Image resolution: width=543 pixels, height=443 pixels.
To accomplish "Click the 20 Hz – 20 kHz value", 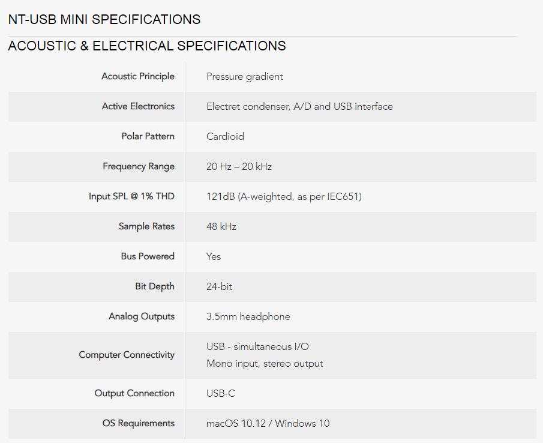I will click(239, 166).
